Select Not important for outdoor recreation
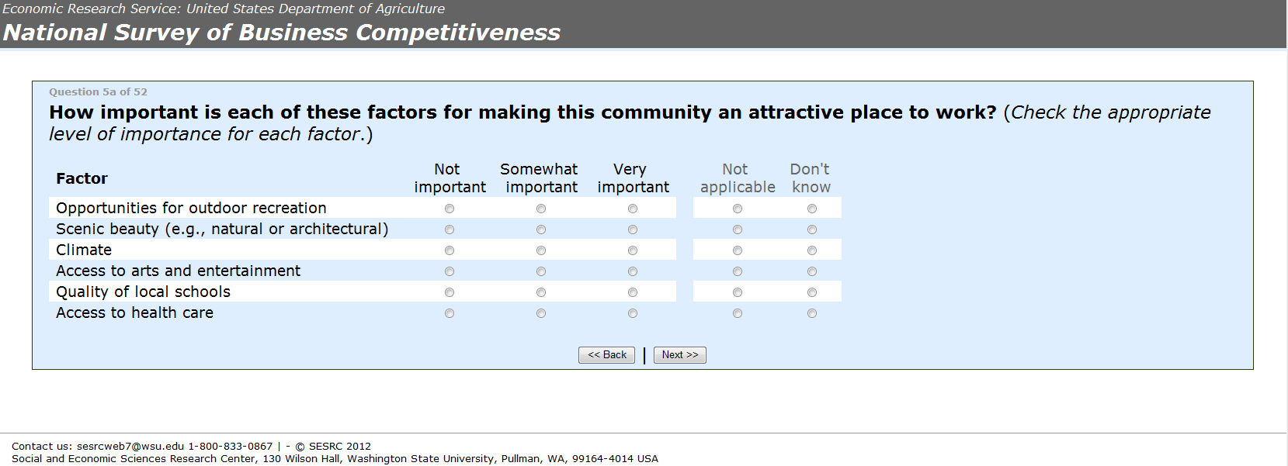This screenshot has width=1288, height=466. click(x=450, y=209)
